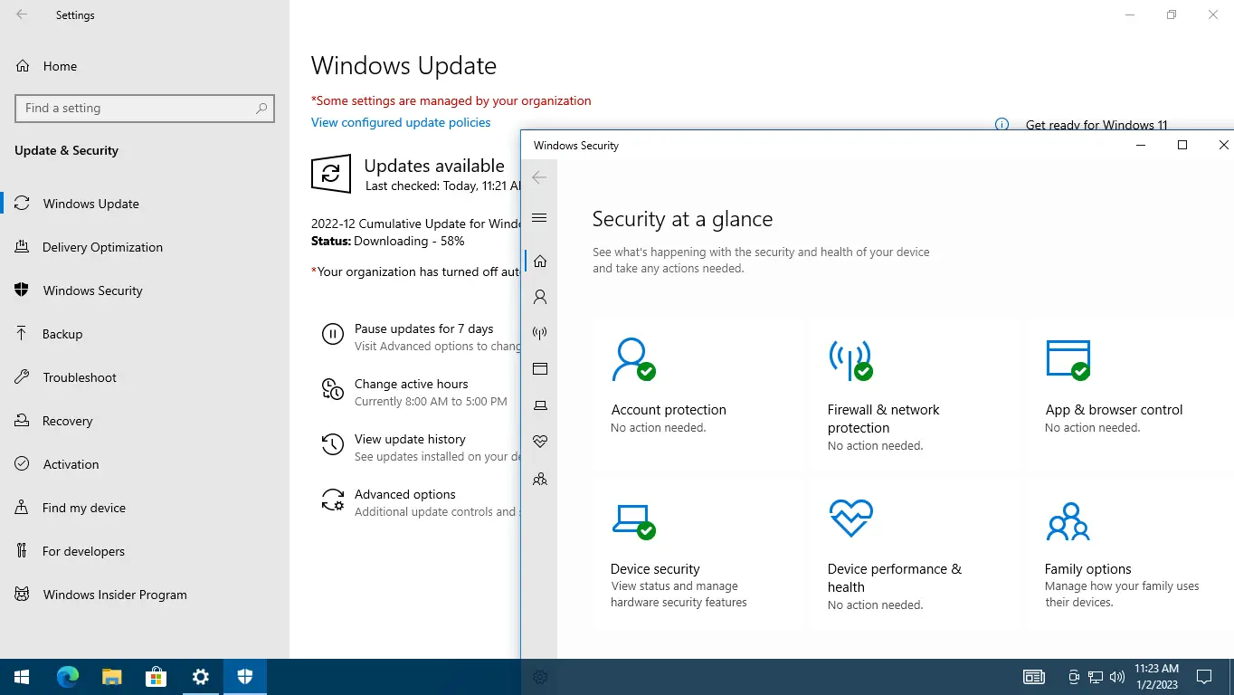This screenshot has height=695, width=1234.
Task: Open the Windows Start menu
Action: [22, 676]
